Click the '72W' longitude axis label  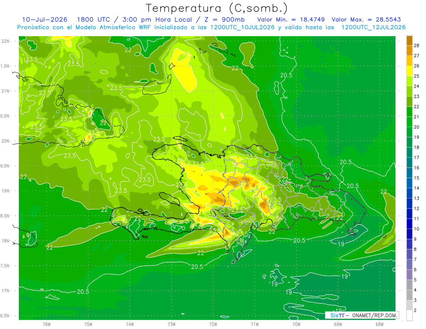tap(213, 324)
